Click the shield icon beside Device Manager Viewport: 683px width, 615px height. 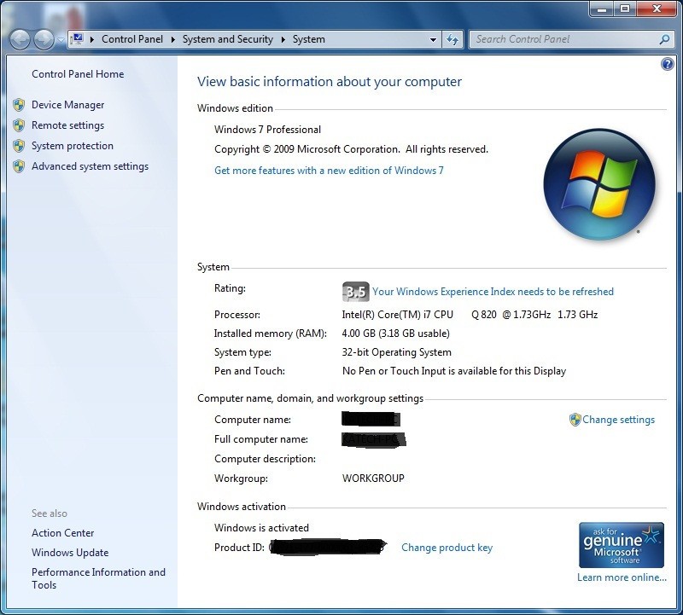click(19, 105)
